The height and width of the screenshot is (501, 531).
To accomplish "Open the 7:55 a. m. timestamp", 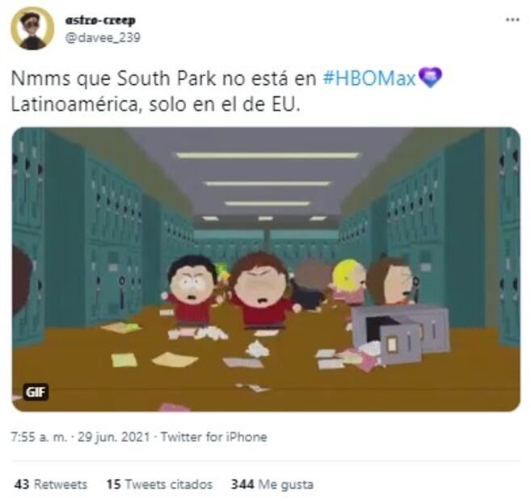I will [39, 436].
